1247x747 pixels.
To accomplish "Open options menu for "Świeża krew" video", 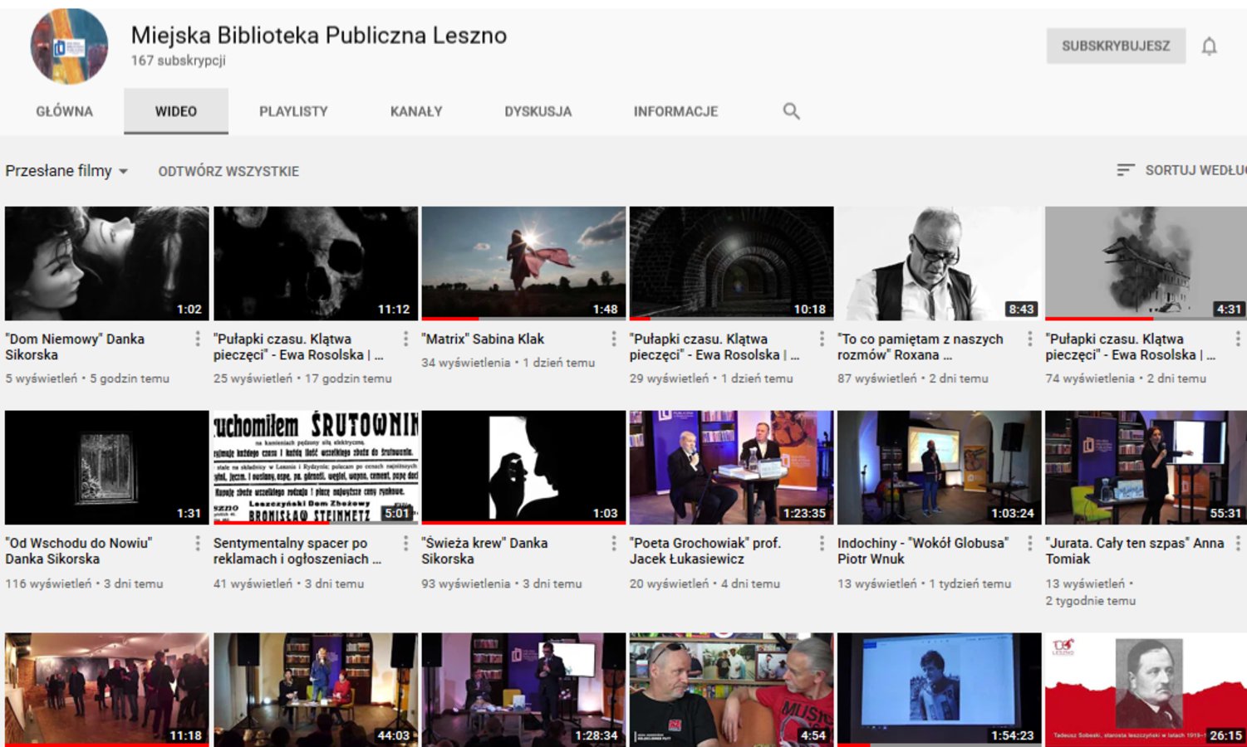I will pyautogui.click(x=614, y=543).
